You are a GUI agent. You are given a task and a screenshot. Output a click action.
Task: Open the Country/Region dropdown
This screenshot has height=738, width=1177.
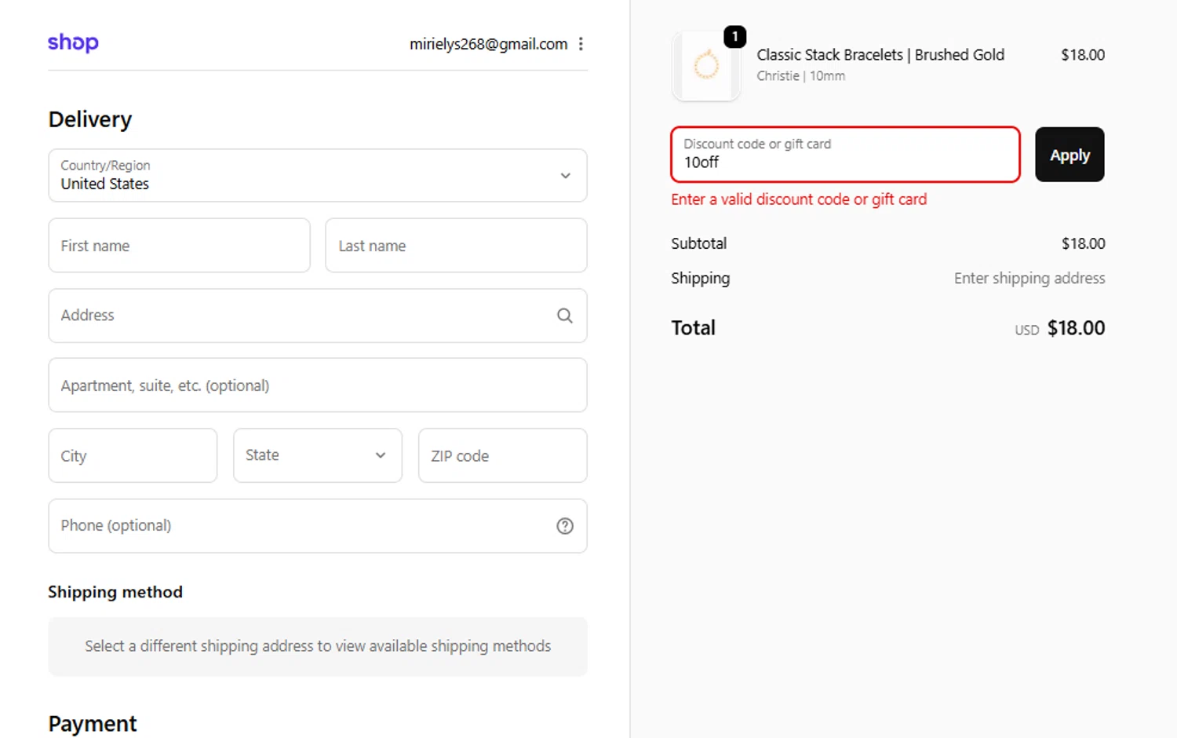pos(318,175)
